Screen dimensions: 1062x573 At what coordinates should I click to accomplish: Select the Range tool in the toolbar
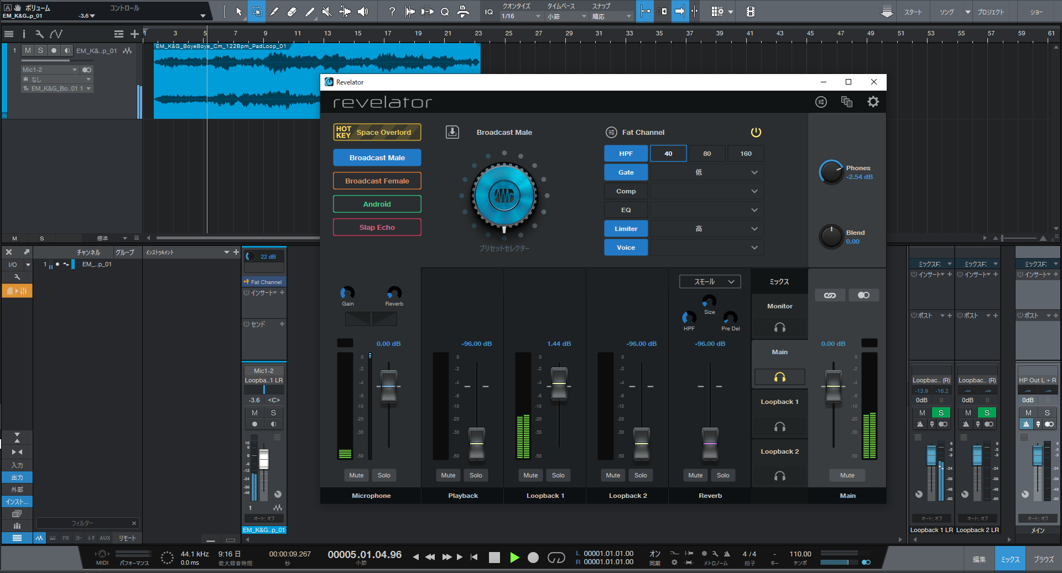257,12
